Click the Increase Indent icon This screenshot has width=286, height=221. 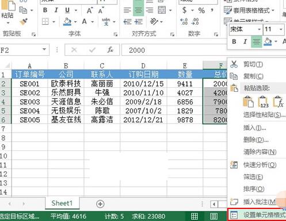point(139,22)
